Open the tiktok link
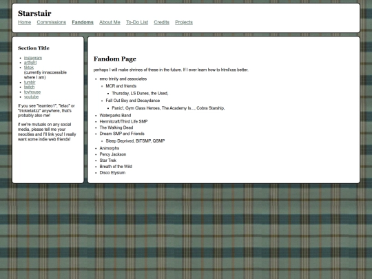372x279 pixels. (29, 68)
